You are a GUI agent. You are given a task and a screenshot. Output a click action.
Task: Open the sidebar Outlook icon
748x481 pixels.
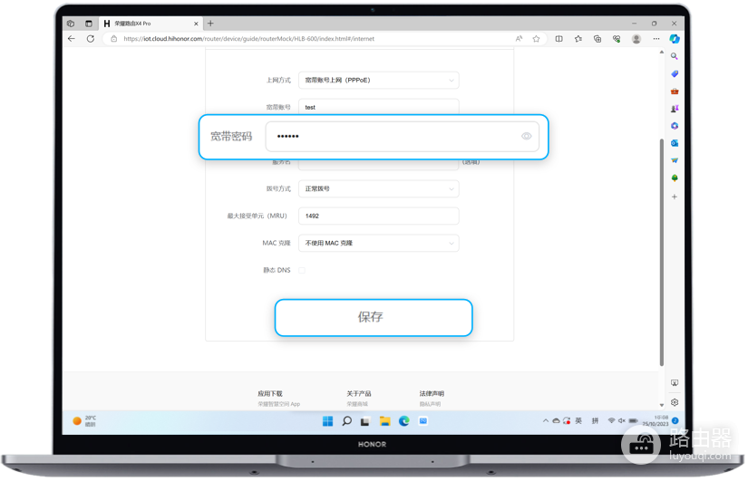674,143
